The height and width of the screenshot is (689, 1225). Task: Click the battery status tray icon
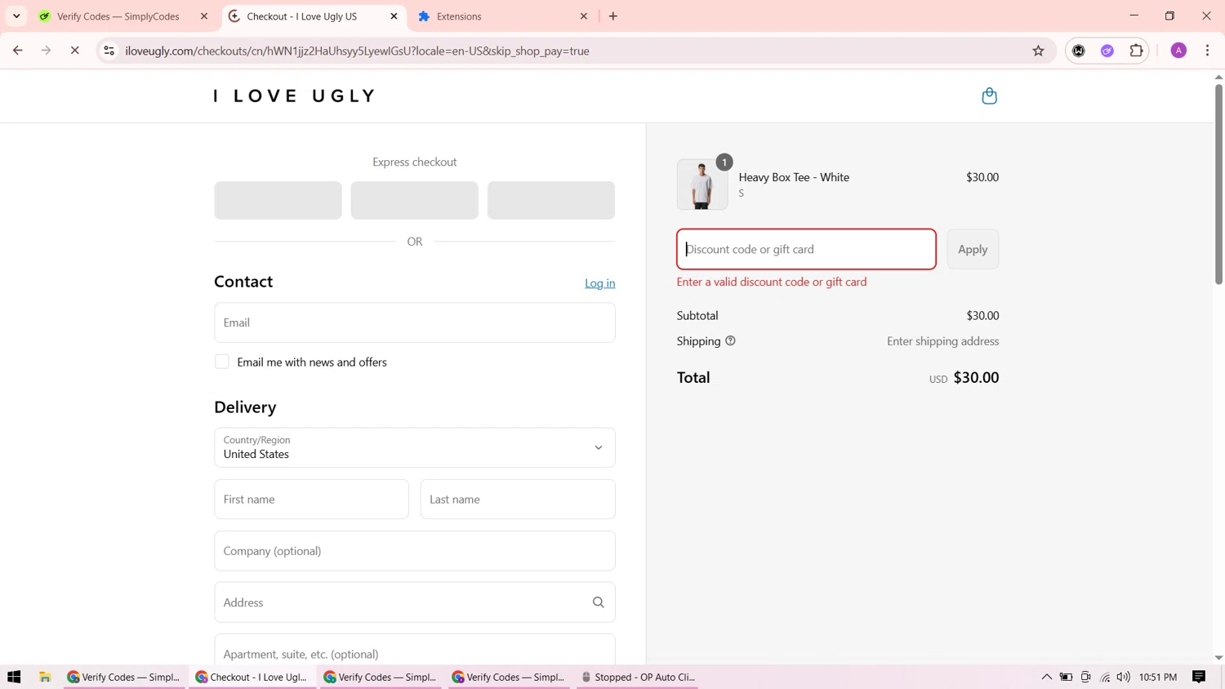[1066, 677]
